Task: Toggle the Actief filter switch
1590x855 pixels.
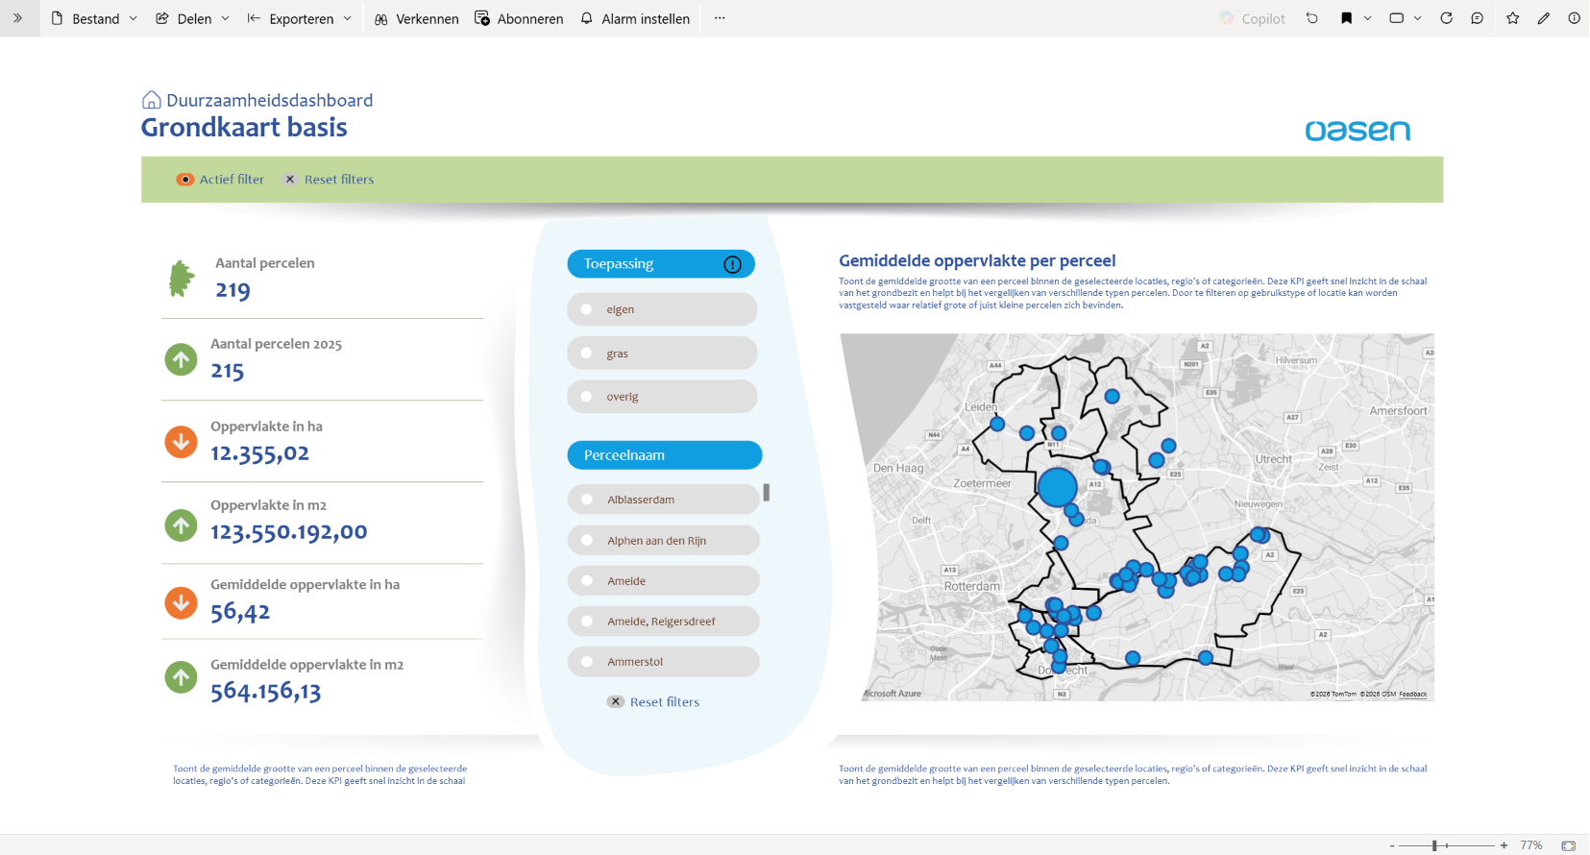Action: [185, 180]
